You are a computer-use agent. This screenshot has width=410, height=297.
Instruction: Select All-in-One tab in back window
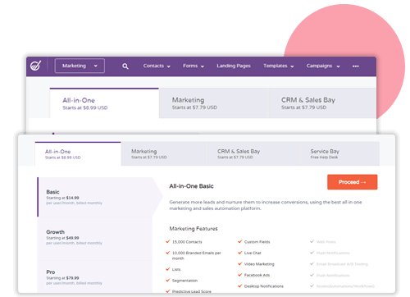[104, 103]
